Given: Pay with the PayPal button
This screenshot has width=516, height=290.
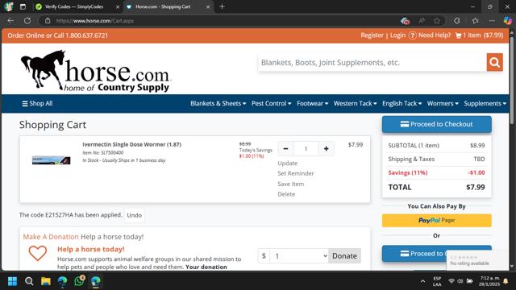Looking at the screenshot, I should [437, 220].
